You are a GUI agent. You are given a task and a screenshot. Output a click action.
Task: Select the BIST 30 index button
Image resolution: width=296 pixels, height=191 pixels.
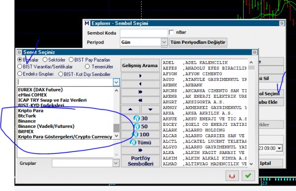[x=140, y=118]
